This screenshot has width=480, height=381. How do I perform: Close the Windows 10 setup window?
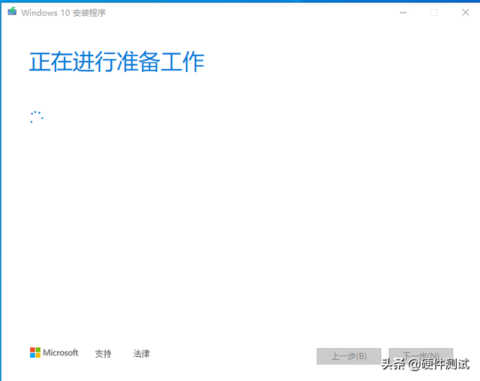tap(464, 12)
